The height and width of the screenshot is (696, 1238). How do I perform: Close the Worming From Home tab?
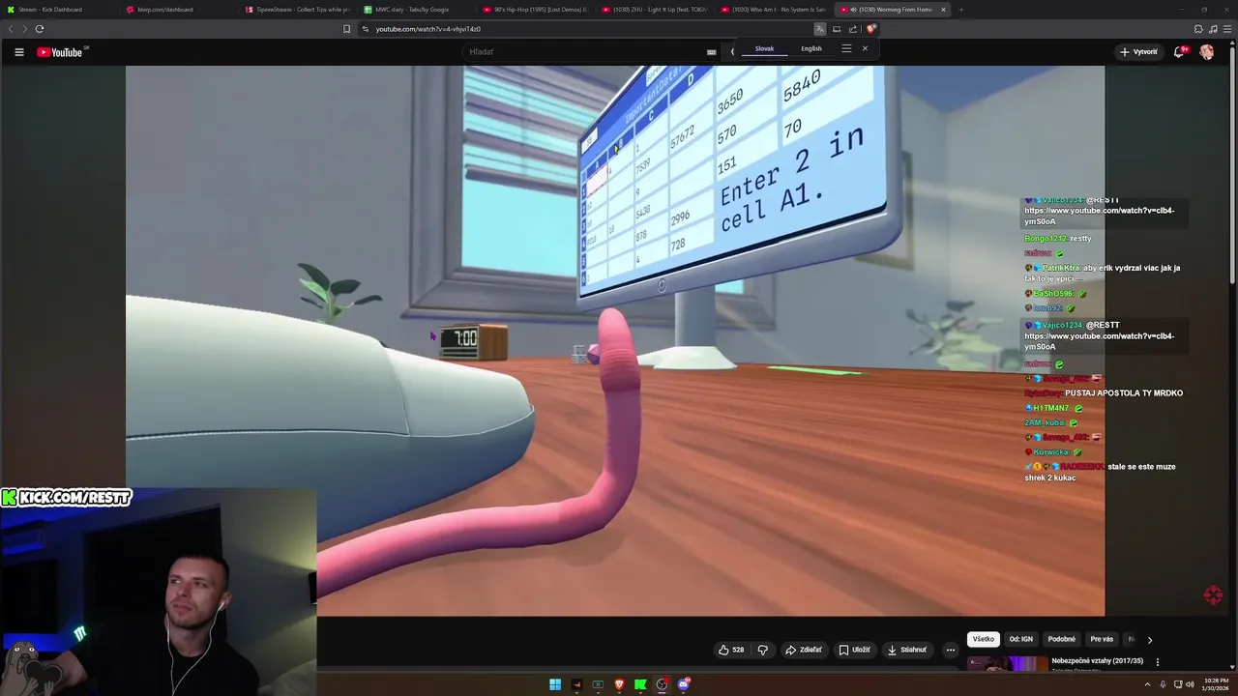(x=943, y=10)
